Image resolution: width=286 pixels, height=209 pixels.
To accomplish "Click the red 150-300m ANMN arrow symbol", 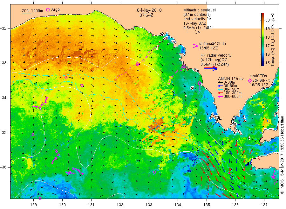I will 220,93.
